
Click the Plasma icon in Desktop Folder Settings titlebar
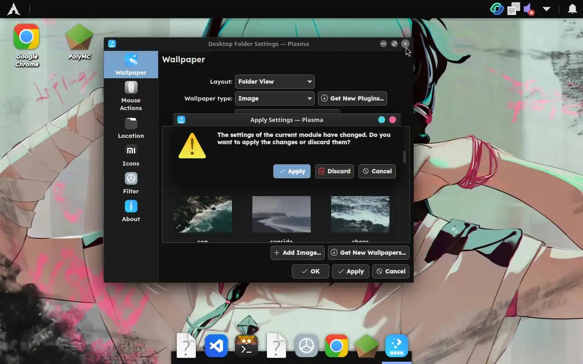click(112, 44)
